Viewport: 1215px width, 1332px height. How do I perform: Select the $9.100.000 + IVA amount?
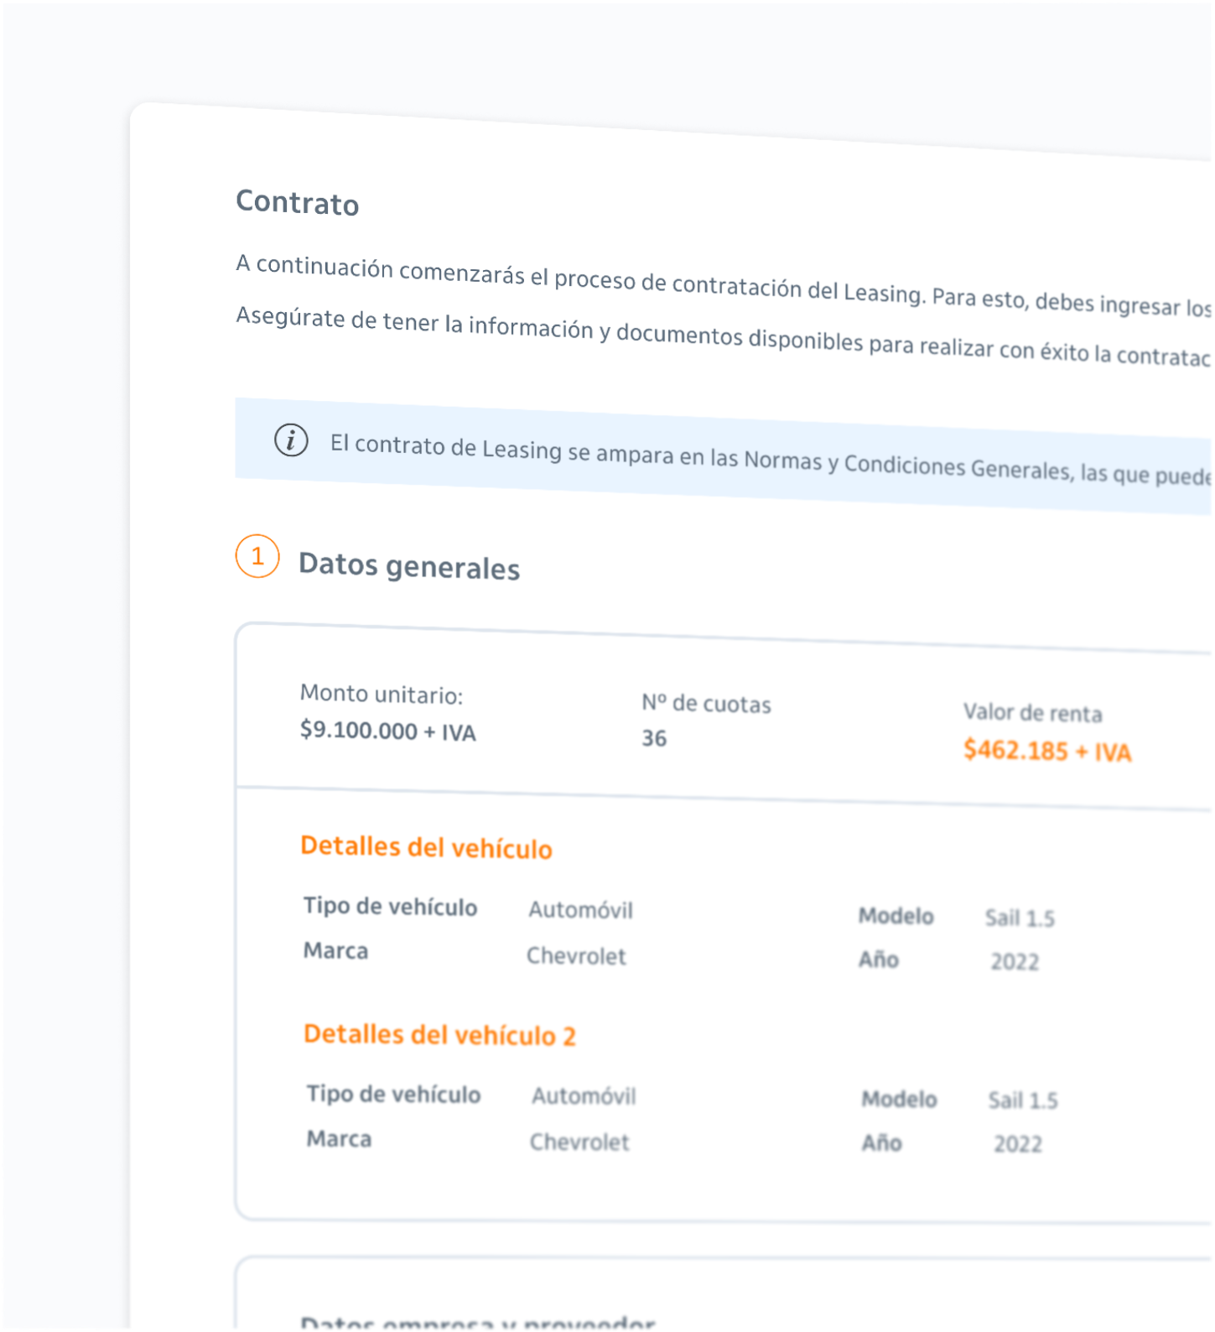pyautogui.click(x=388, y=731)
